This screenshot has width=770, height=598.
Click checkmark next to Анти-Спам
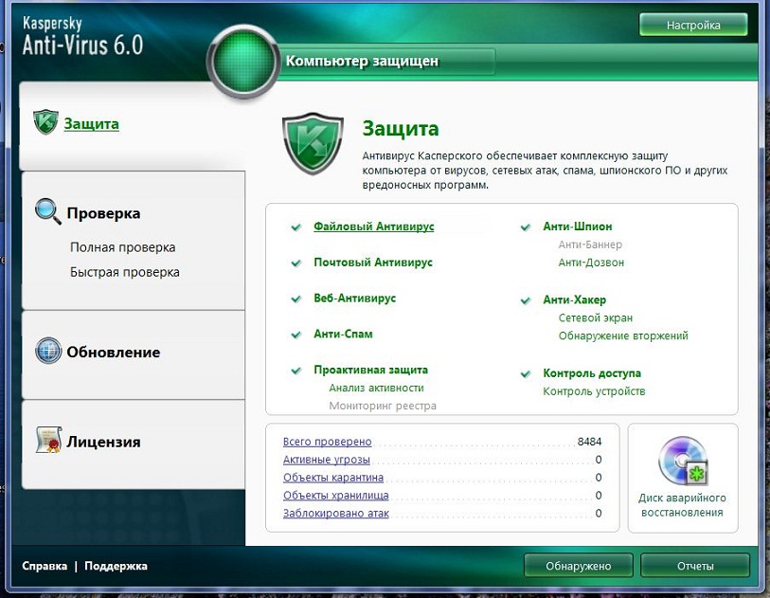(296, 335)
